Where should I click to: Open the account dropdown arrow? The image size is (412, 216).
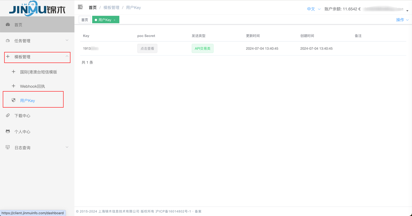pyautogui.click(x=407, y=11)
